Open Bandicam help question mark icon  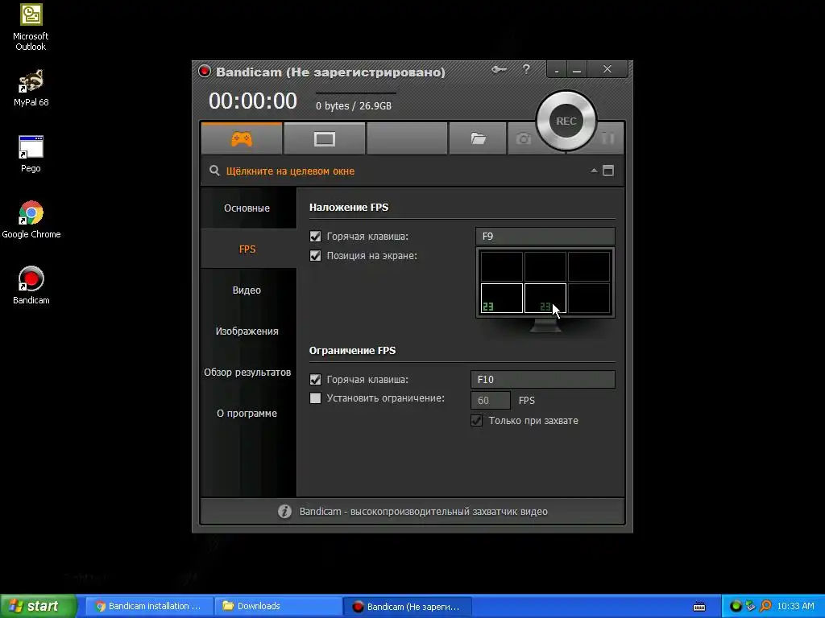pos(526,69)
